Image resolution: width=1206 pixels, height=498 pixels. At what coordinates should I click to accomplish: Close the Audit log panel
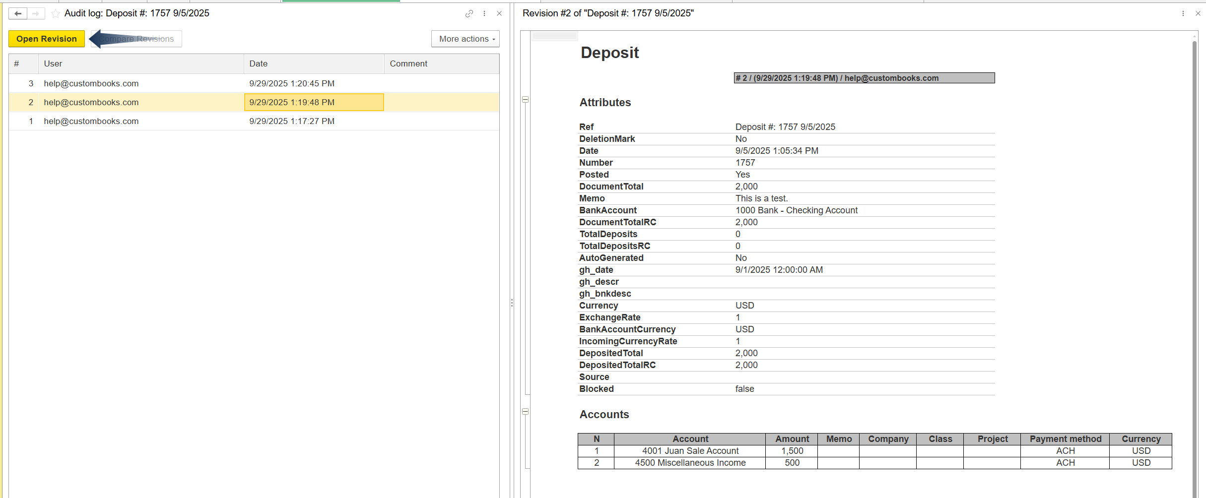click(499, 13)
